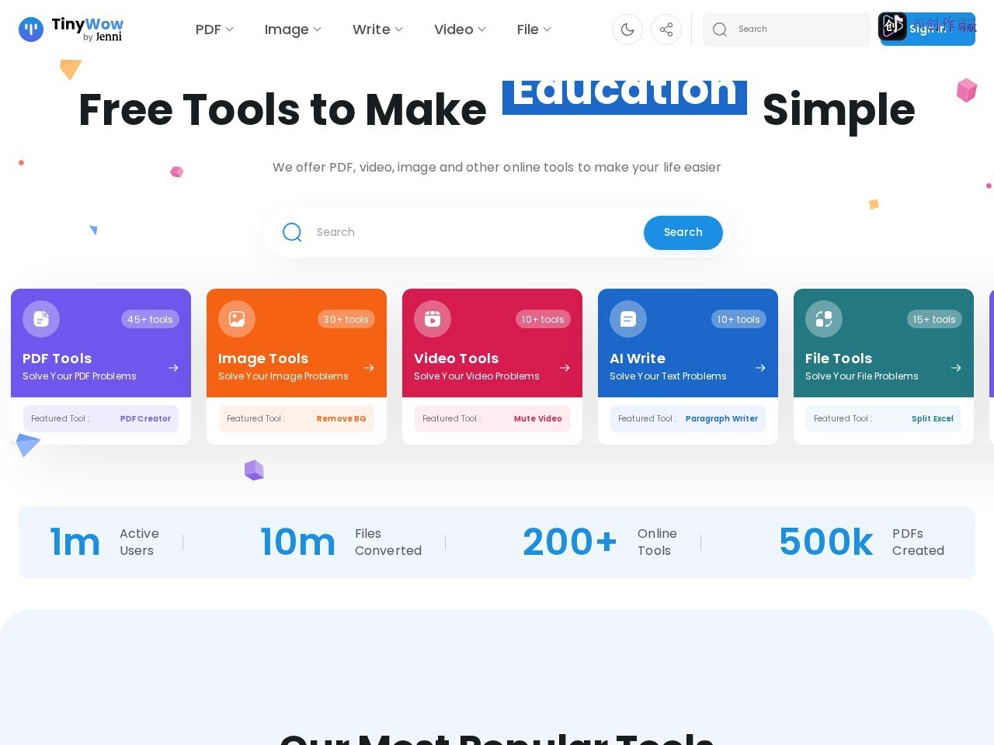Expand the PDF dropdown menu
The width and height of the screenshot is (994, 745).
click(214, 29)
